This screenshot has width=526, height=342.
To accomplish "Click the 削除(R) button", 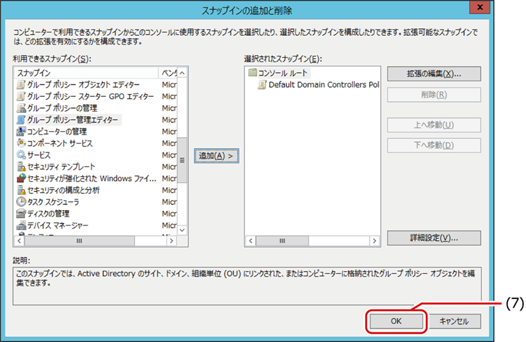I will click(x=434, y=95).
